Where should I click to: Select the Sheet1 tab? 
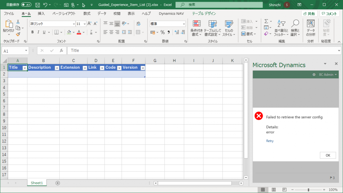pyautogui.click(x=37, y=183)
